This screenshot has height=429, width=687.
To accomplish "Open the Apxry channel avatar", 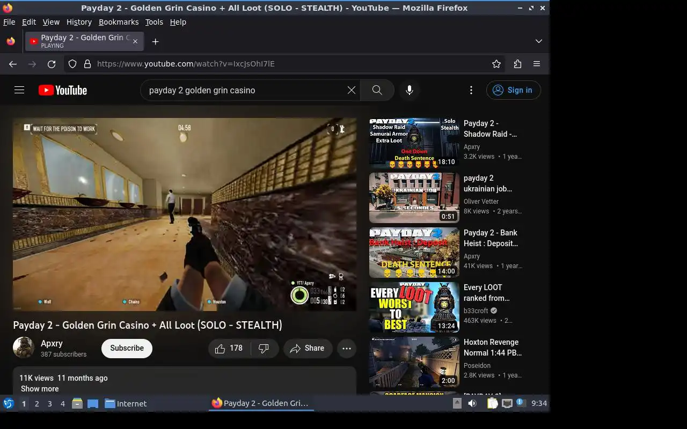I will click(24, 348).
